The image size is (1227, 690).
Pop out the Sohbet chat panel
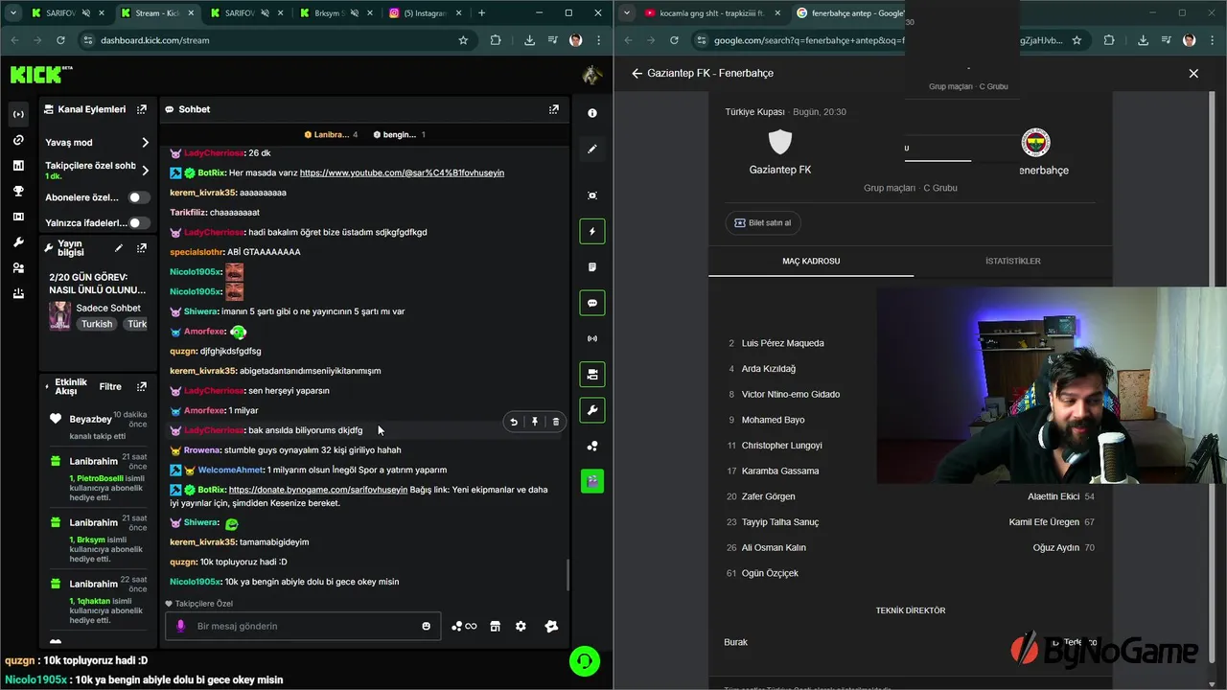[553, 109]
